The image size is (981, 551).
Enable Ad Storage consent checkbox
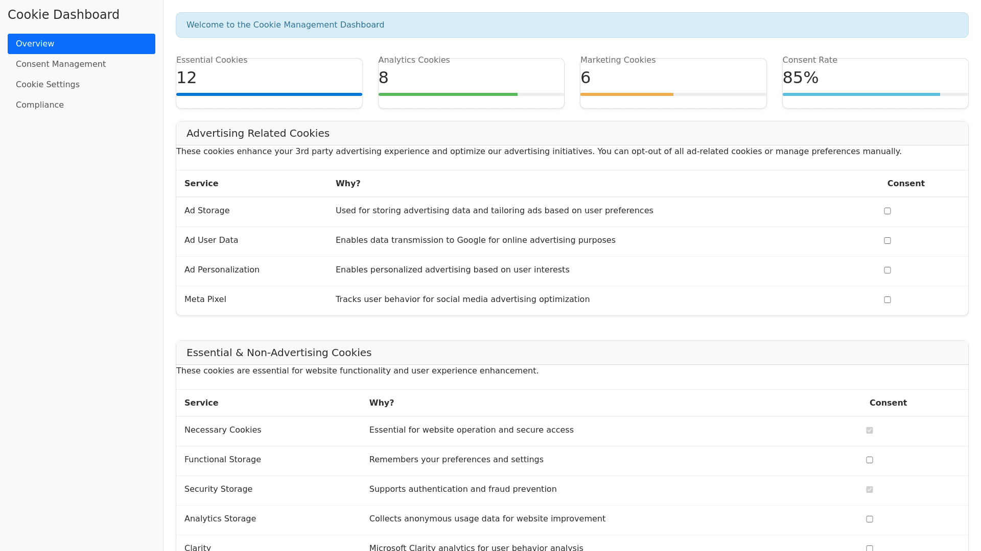pyautogui.click(x=887, y=211)
